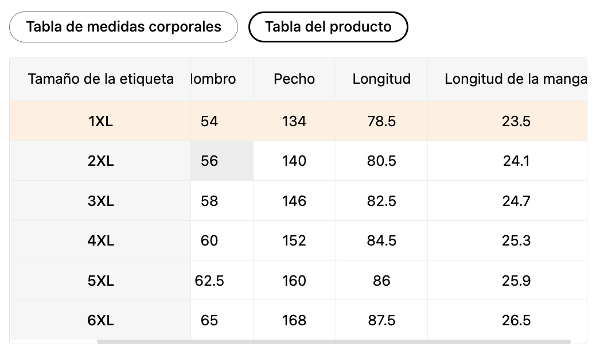Select the 5XL size row label
This screenshot has width=600, height=358.
(x=100, y=281)
